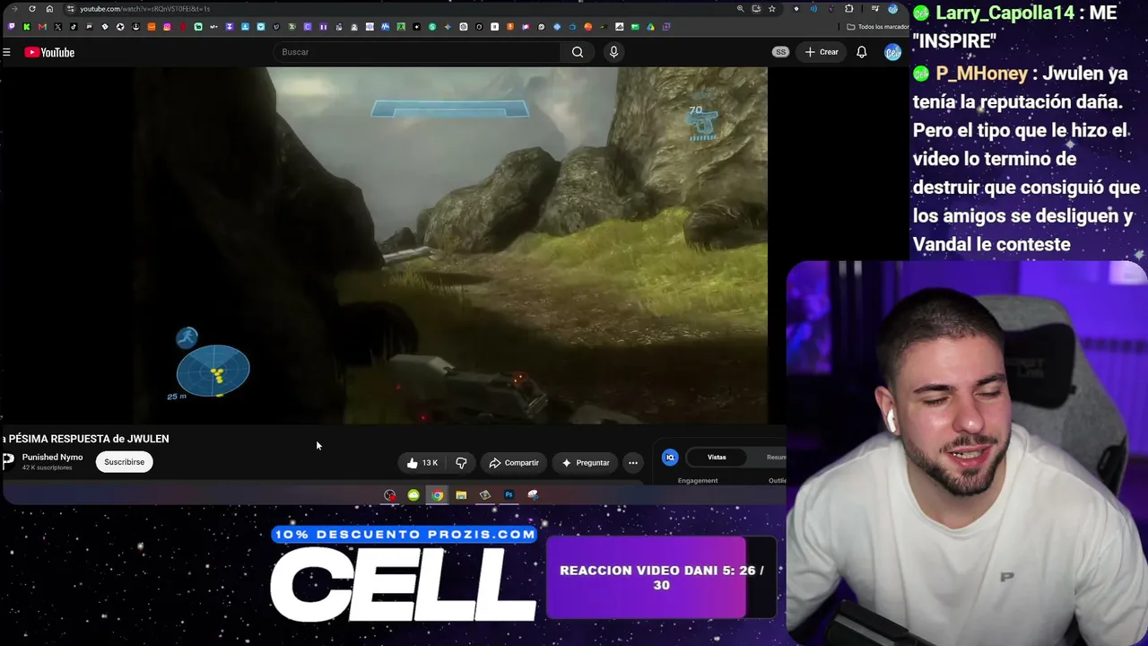Open the YouTube account avatar menu

(892, 52)
